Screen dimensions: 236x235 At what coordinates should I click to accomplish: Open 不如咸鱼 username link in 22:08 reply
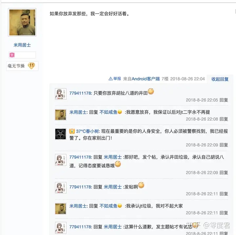[x=108, y=112]
